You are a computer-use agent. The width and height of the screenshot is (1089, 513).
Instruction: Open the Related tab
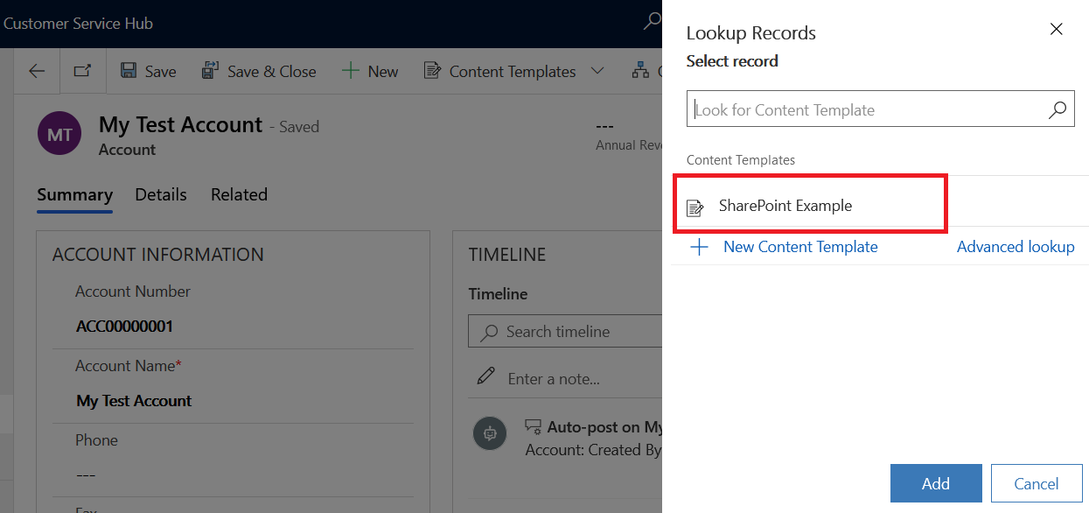[239, 194]
